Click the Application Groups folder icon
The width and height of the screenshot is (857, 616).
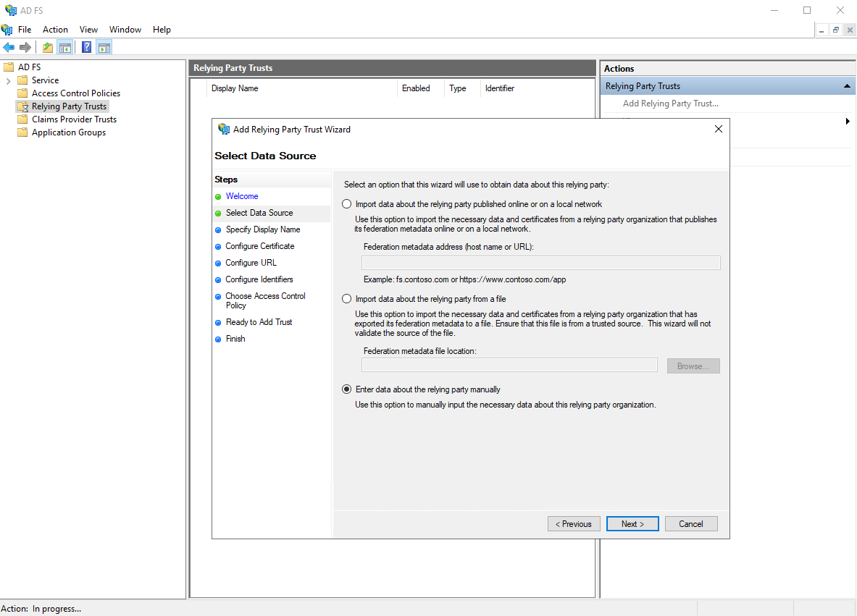pos(22,132)
